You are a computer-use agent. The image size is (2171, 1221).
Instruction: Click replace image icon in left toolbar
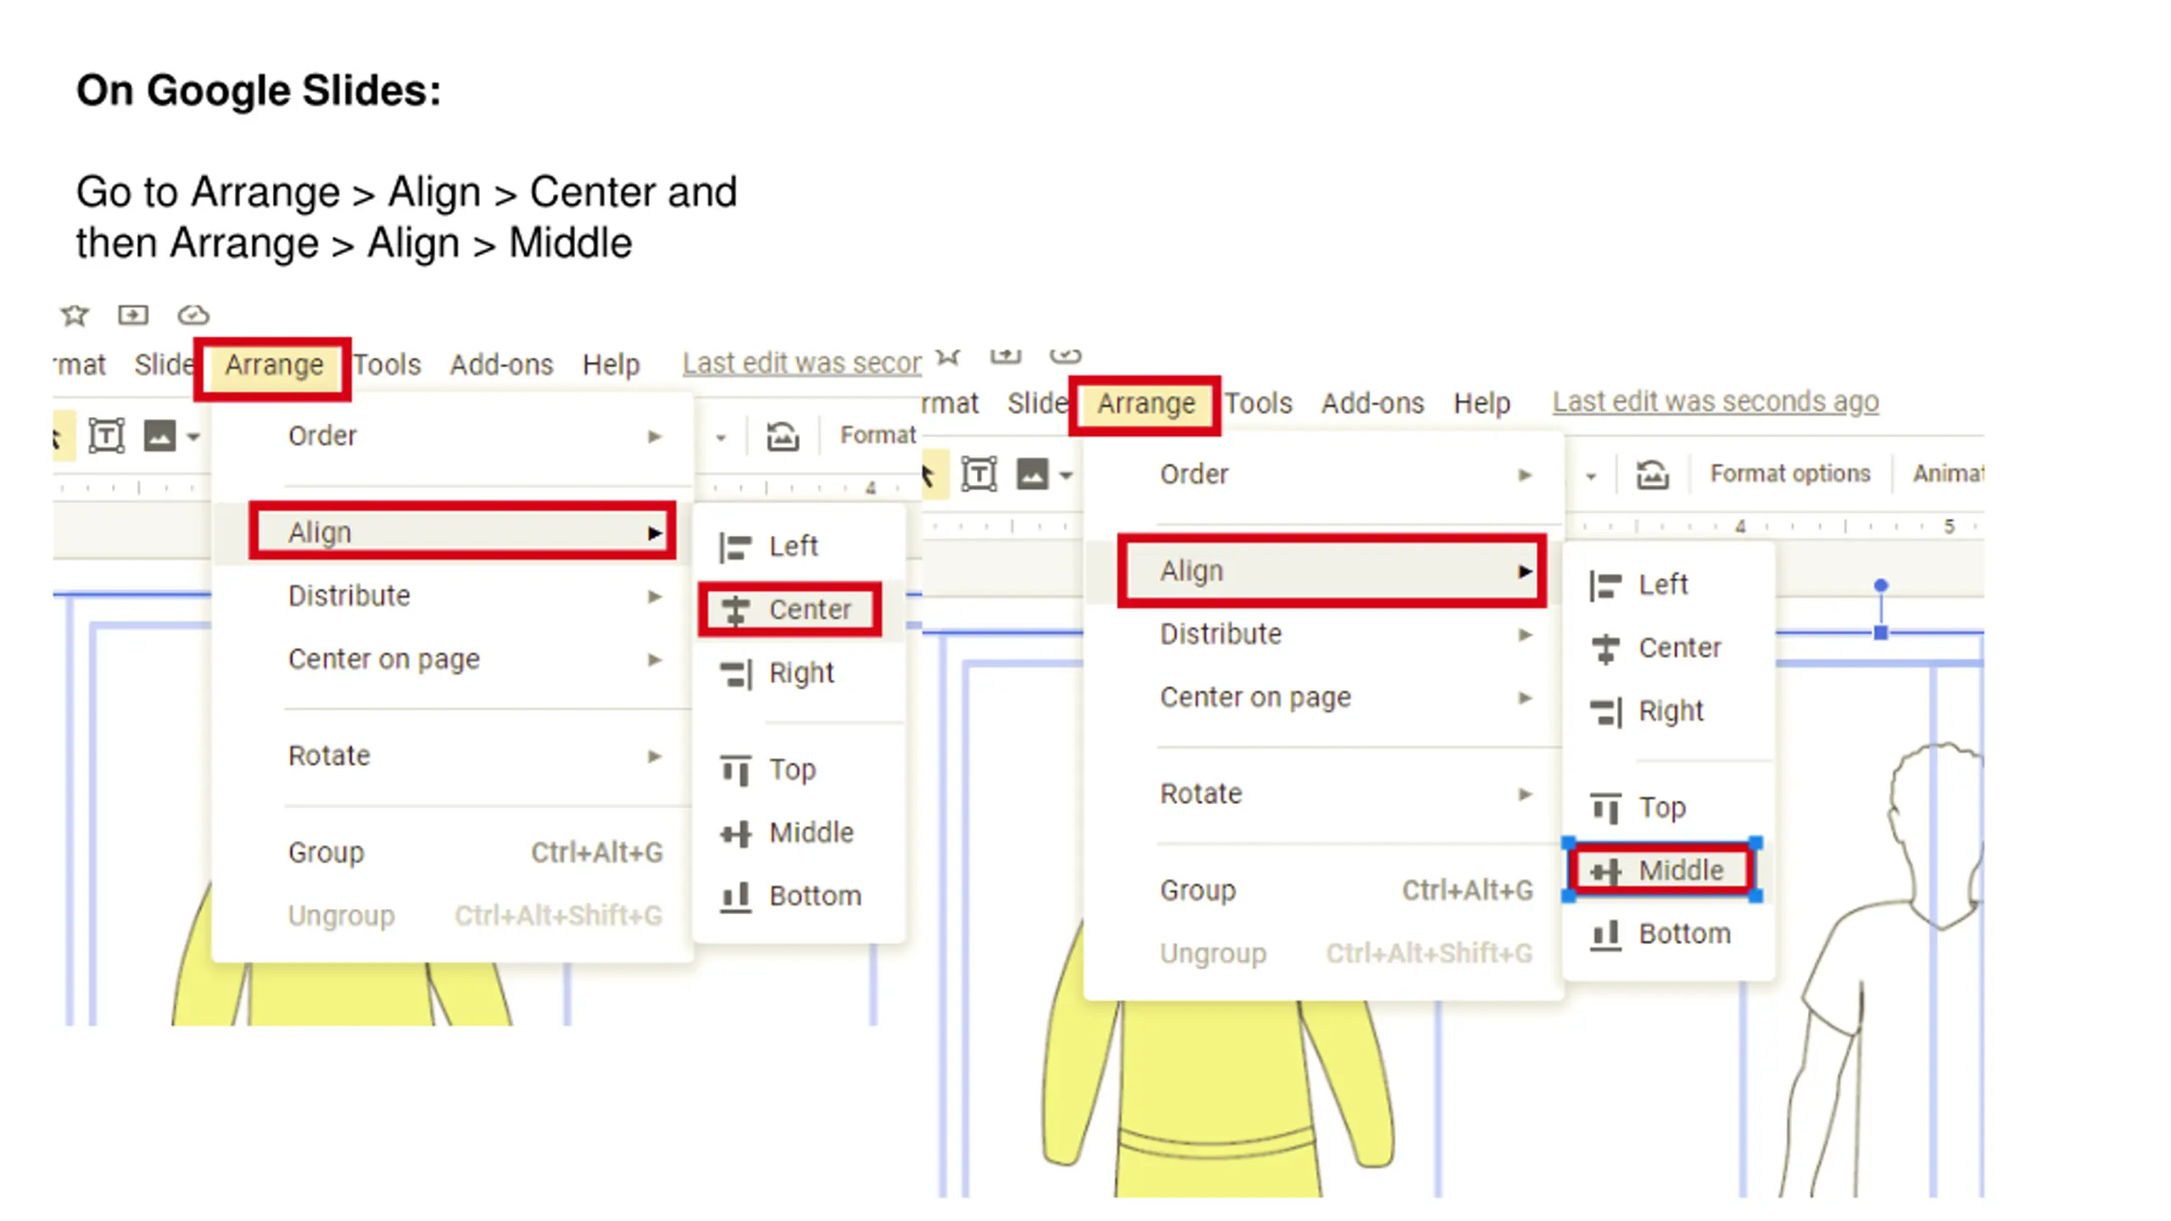point(782,437)
